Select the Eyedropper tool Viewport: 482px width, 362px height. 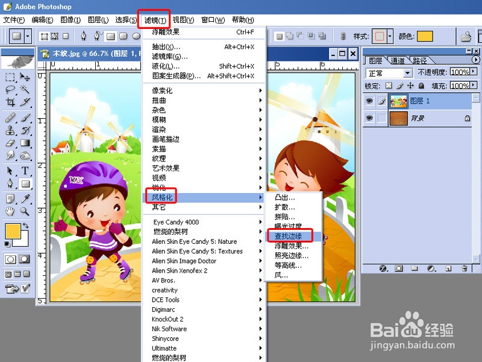click(25, 199)
